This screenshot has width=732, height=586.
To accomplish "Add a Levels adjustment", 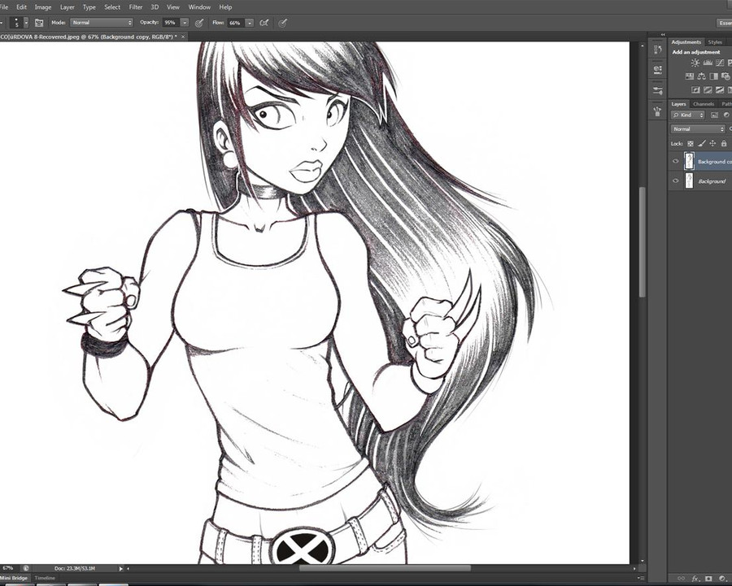I will click(708, 63).
